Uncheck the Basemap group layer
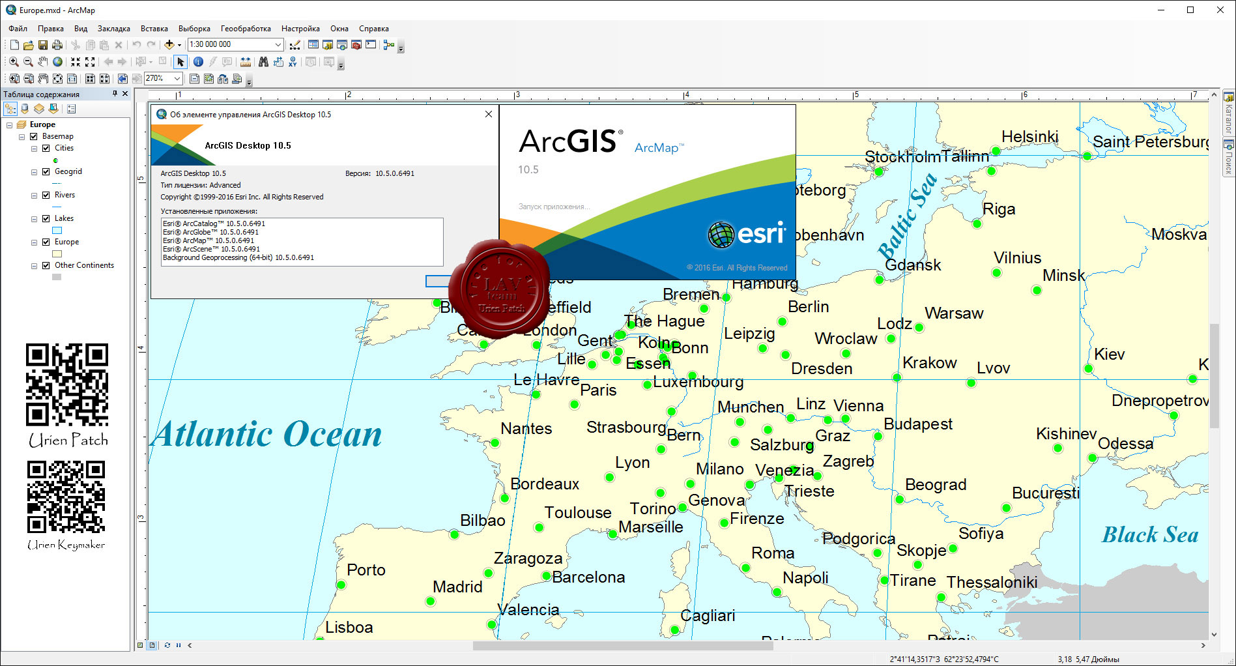 pos(34,136)
